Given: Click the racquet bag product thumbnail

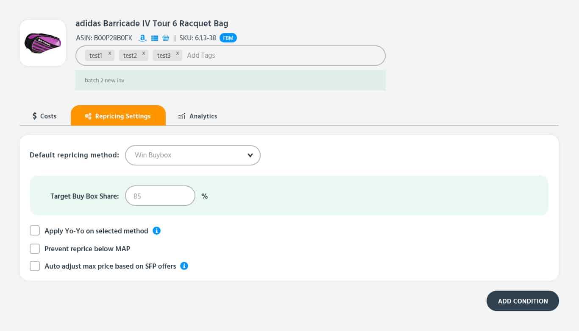Looking at the screenshot, I should point(43,43).
